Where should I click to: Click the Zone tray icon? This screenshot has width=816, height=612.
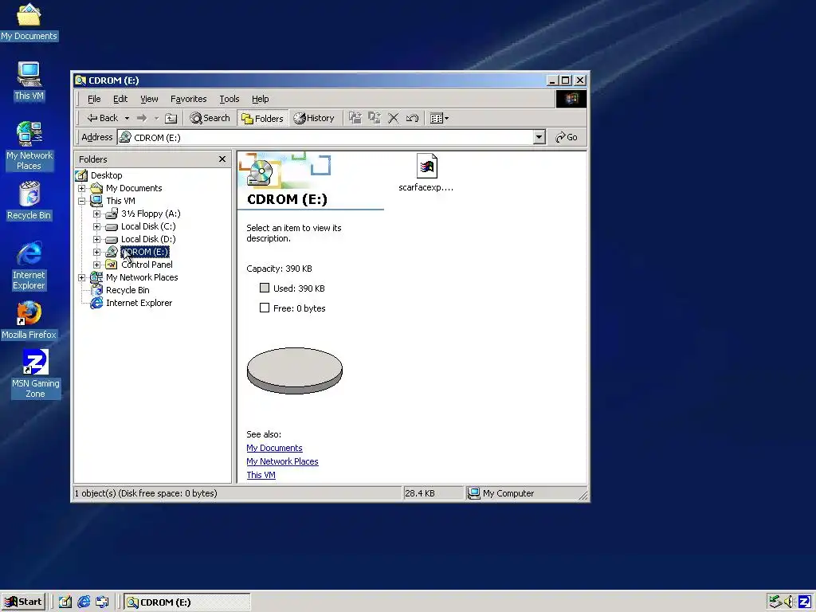coord(805,602)
